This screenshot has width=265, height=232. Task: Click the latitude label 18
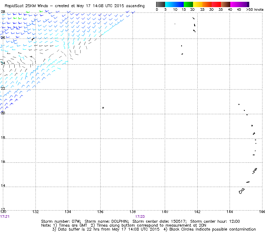[x=3, y=137]
